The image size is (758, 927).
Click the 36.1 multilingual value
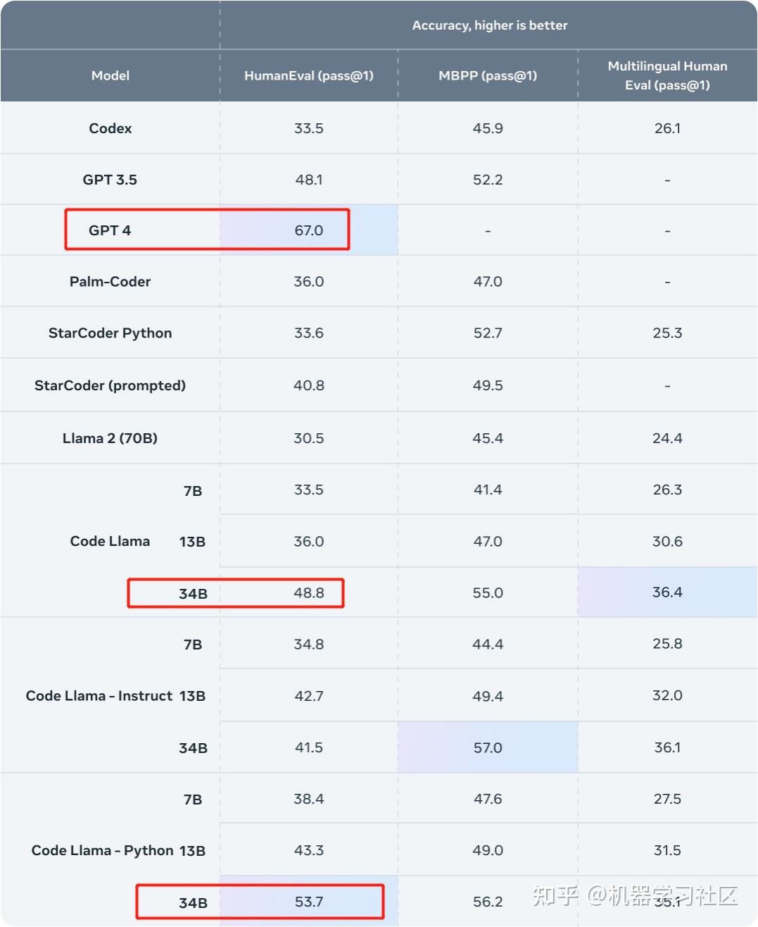coord(667,747)
